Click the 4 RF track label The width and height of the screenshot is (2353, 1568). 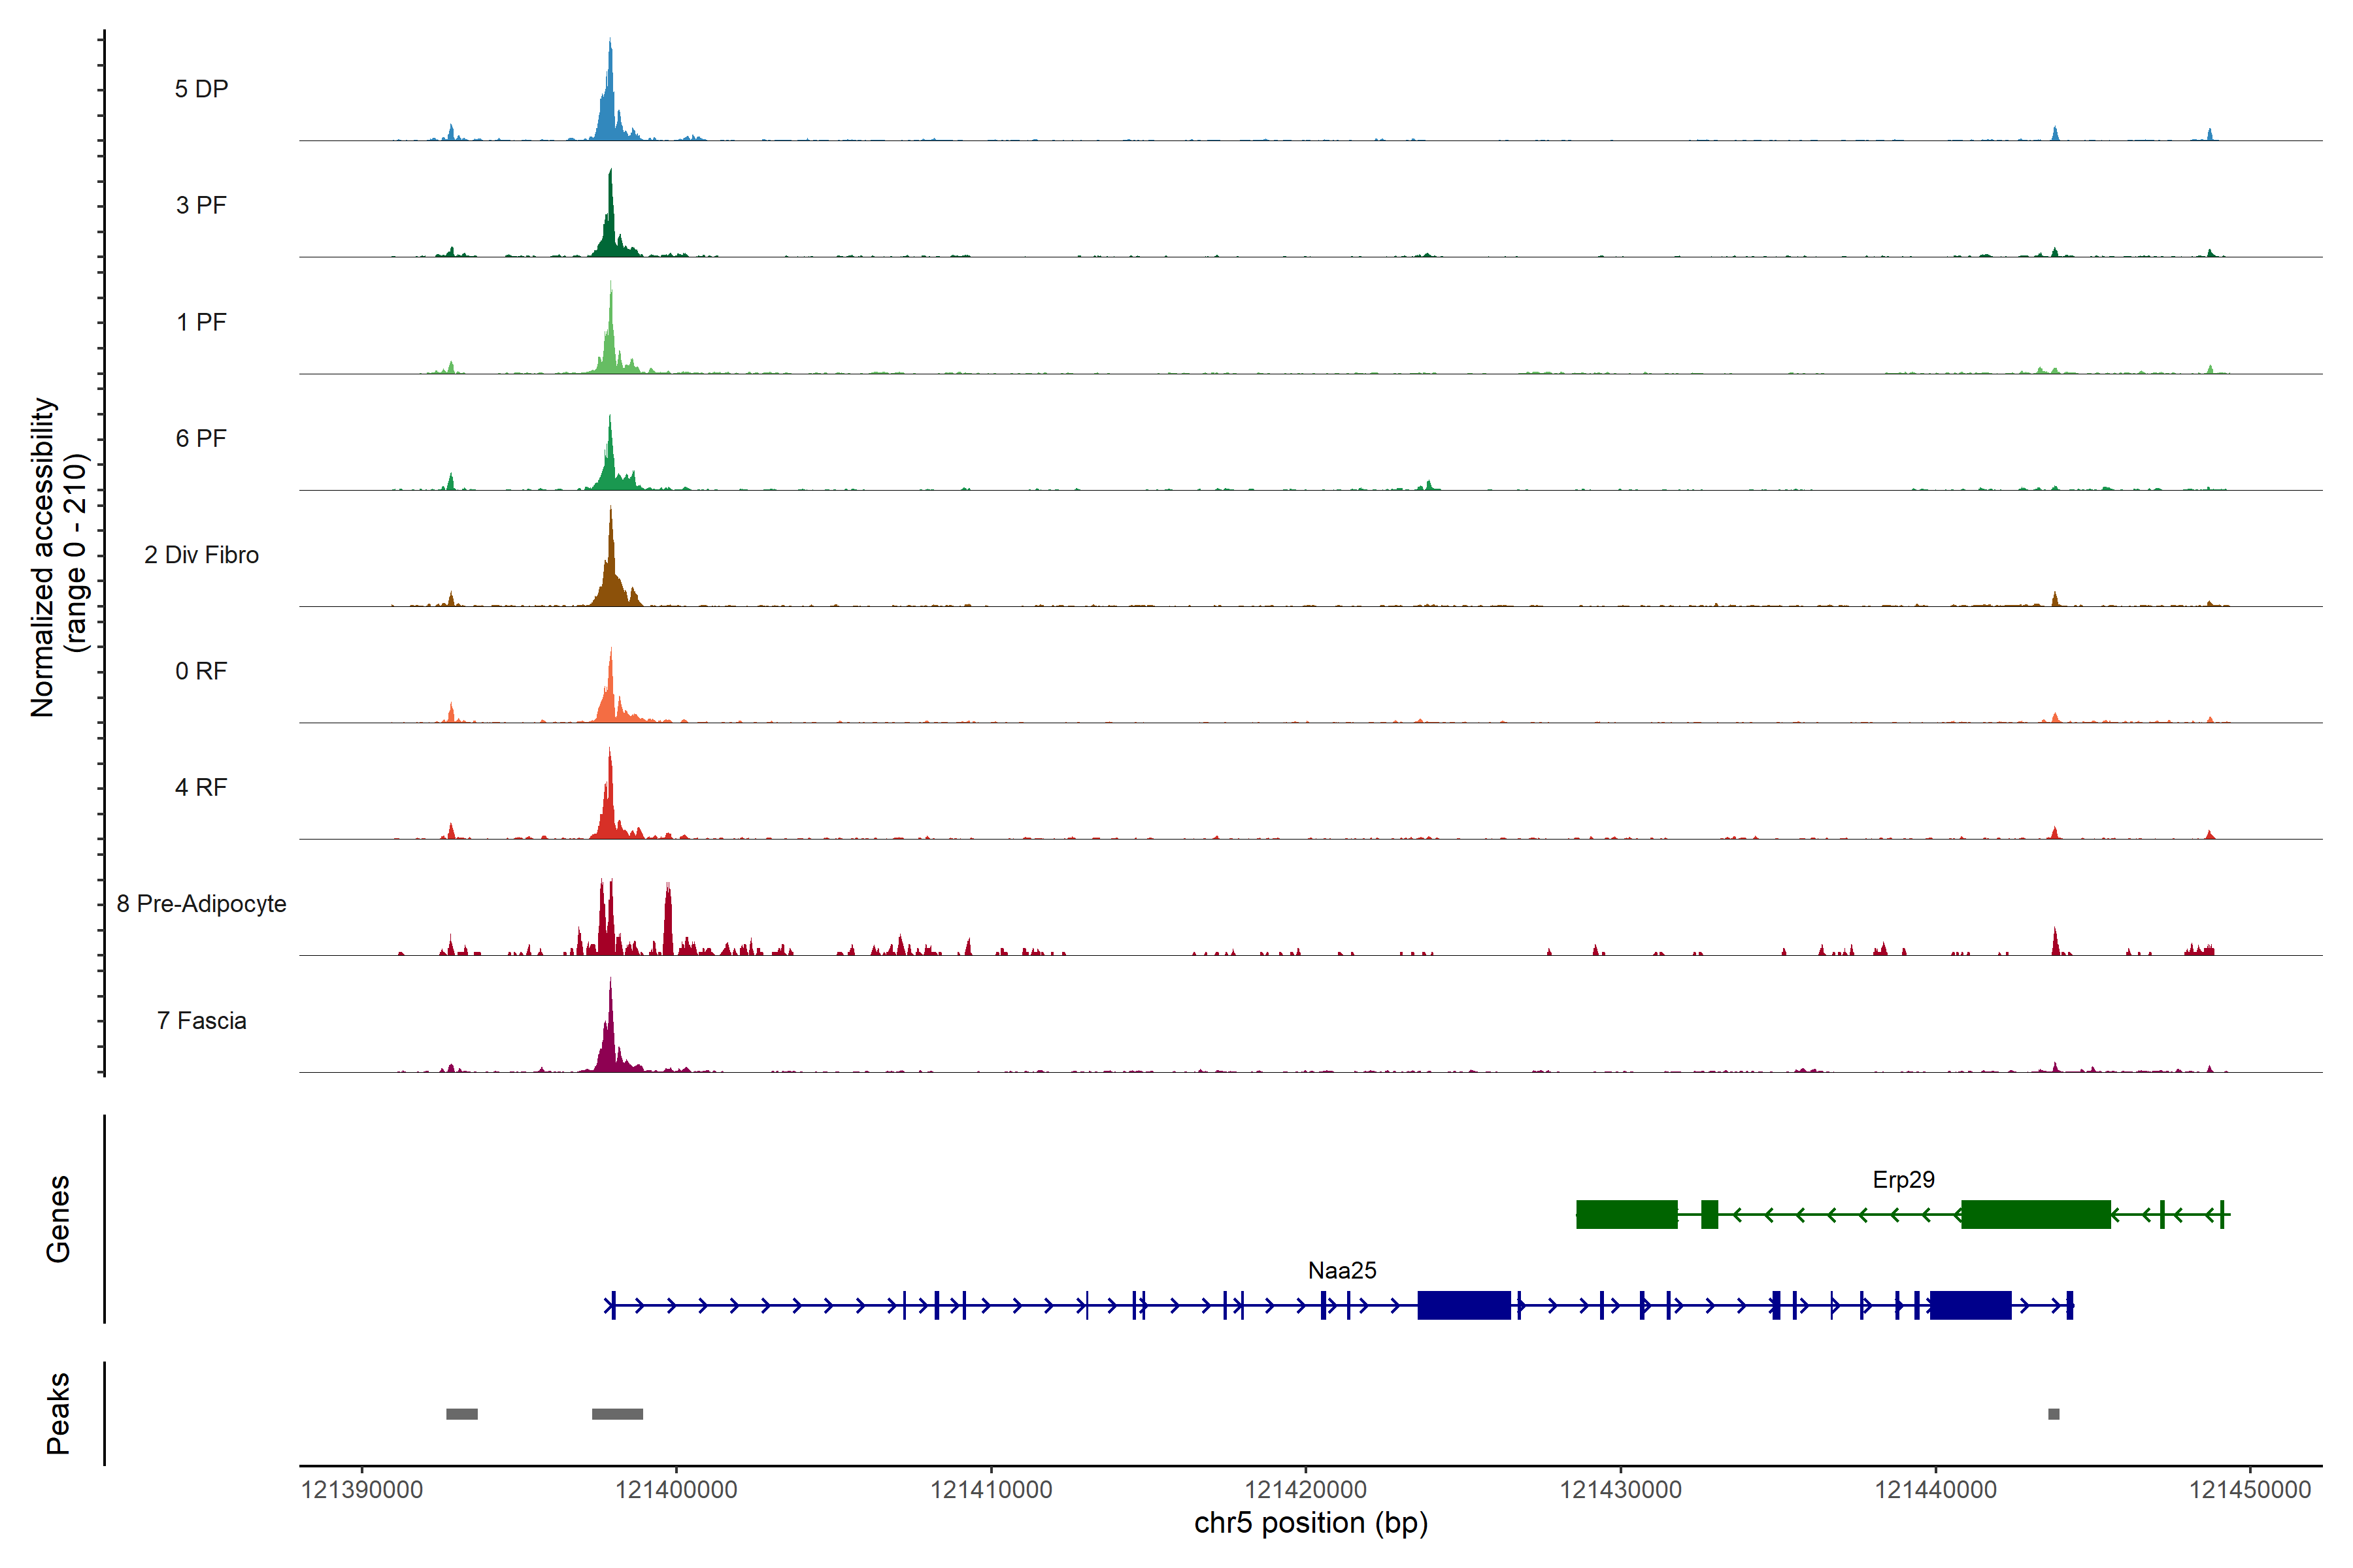(201, 787)
